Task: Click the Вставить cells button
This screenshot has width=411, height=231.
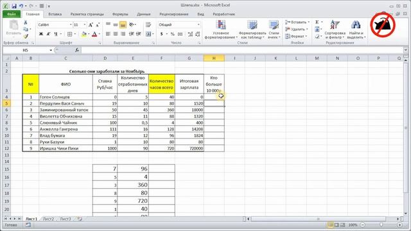Action: tap(297, 22)
